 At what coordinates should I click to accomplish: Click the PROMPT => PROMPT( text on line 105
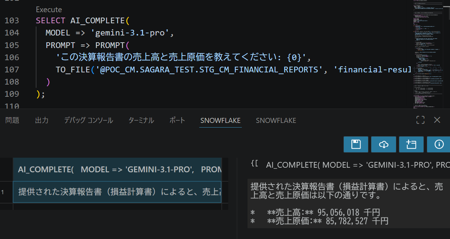87,45
